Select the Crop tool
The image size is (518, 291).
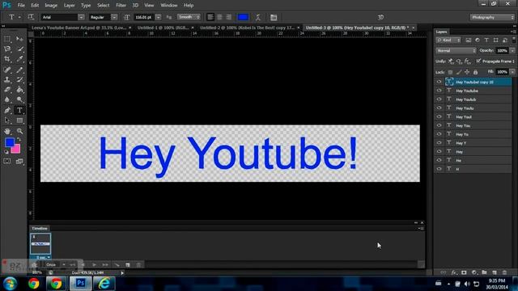7,59
